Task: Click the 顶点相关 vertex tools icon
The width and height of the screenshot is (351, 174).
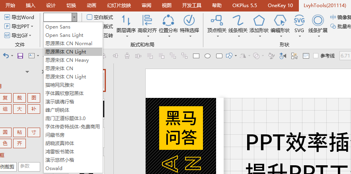Action: point(216,21)
